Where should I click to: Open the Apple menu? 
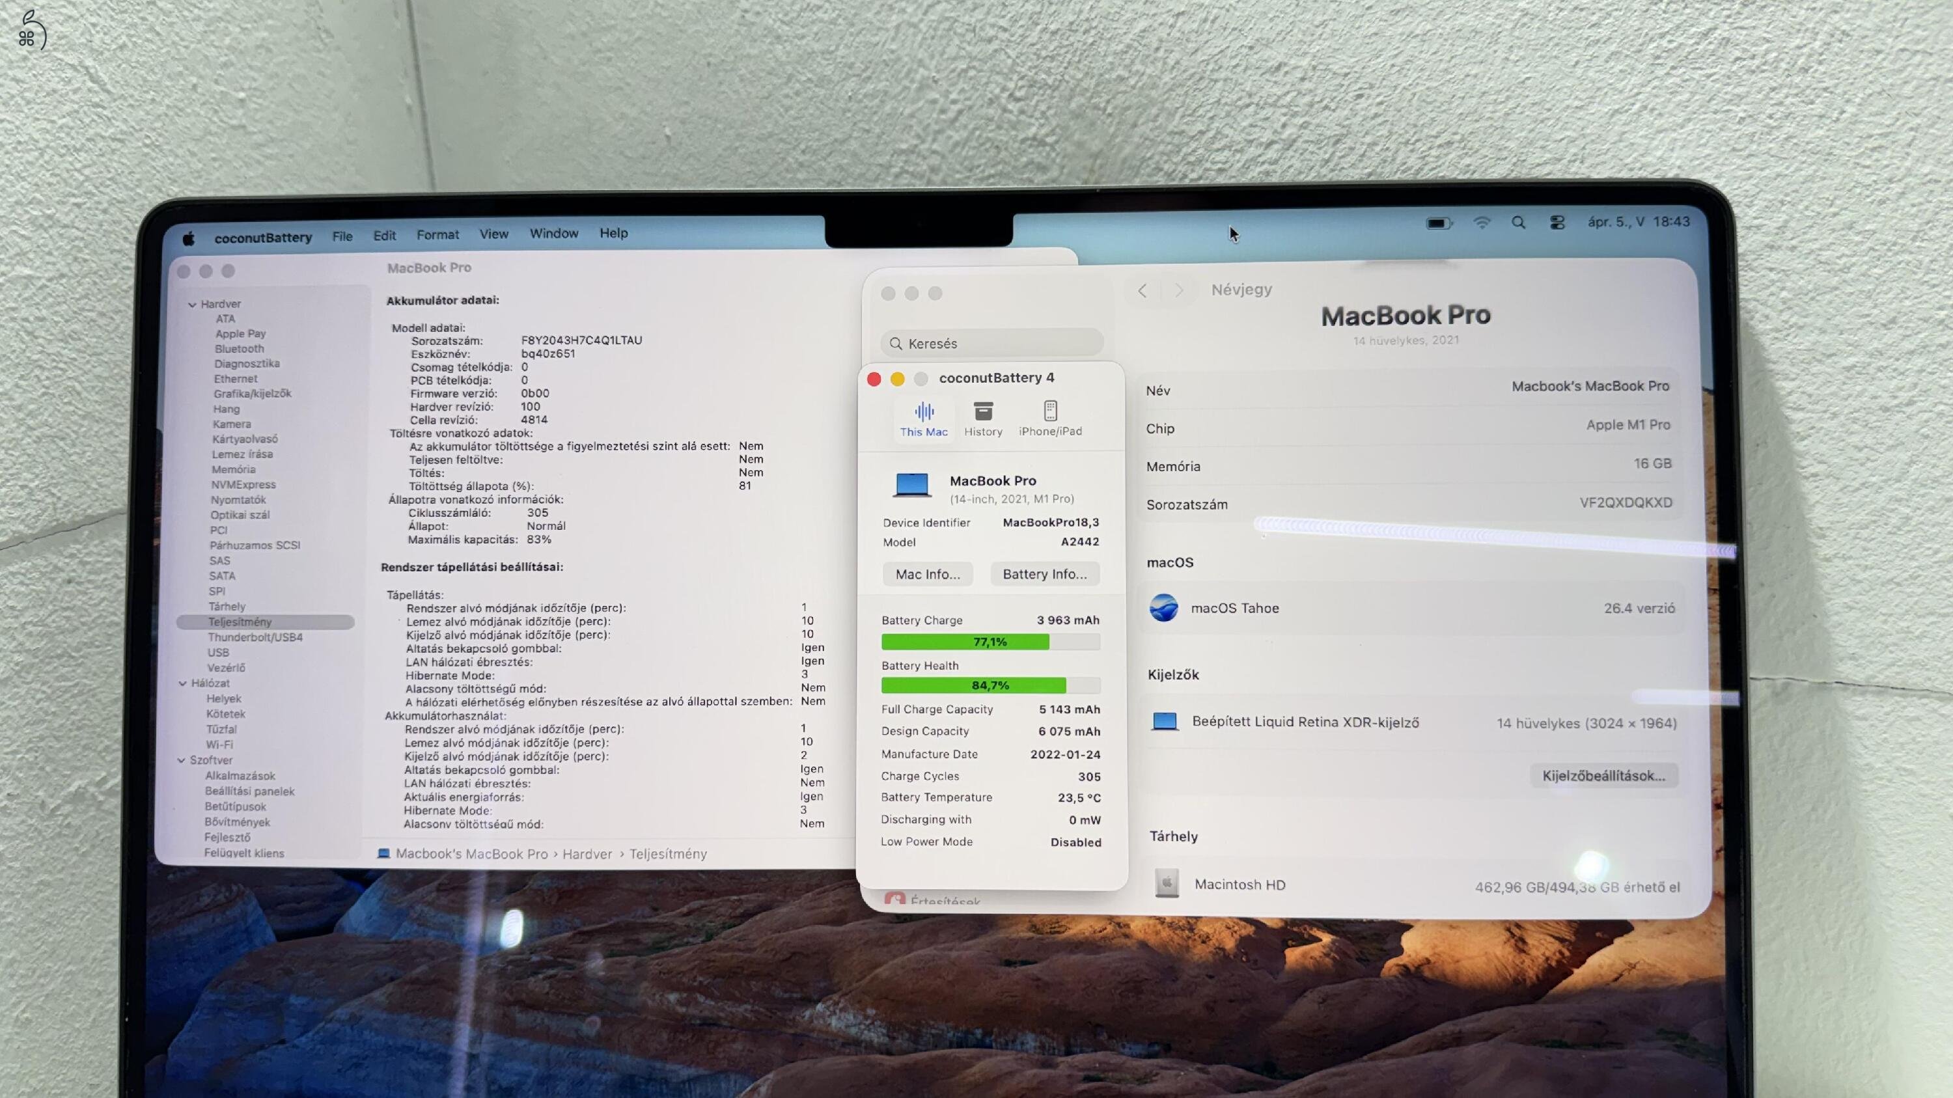tap(189, 239)
